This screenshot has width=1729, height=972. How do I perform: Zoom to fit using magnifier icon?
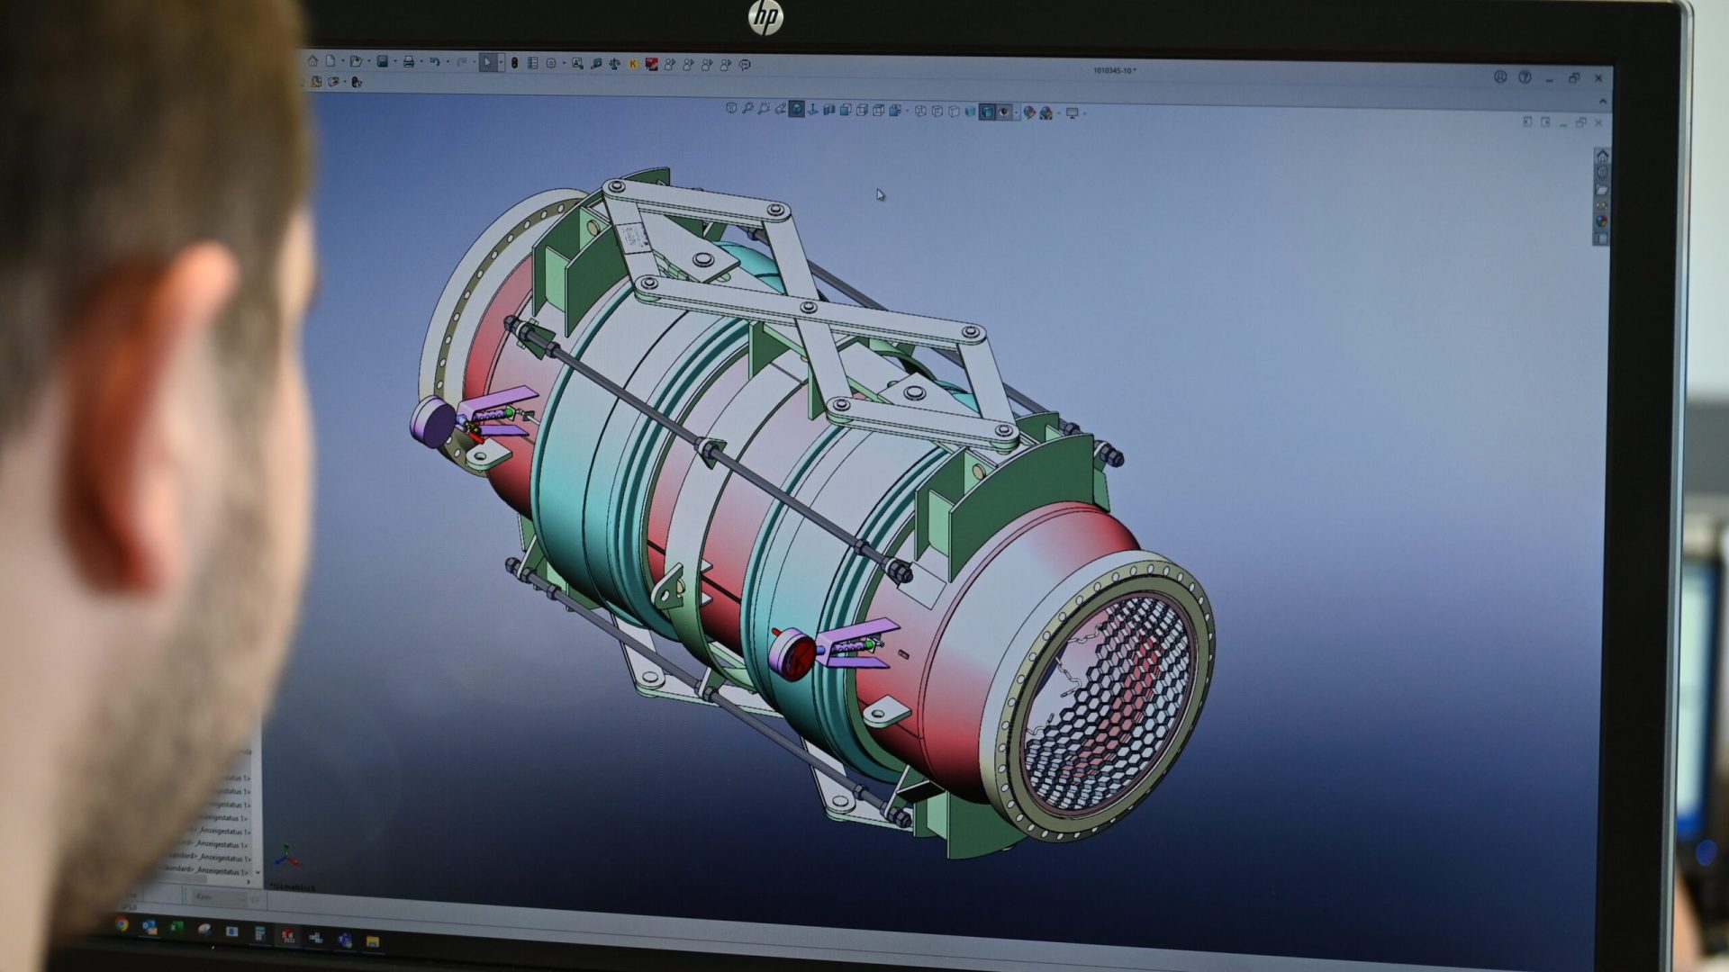pyautogui.click(x=747, y=108)
